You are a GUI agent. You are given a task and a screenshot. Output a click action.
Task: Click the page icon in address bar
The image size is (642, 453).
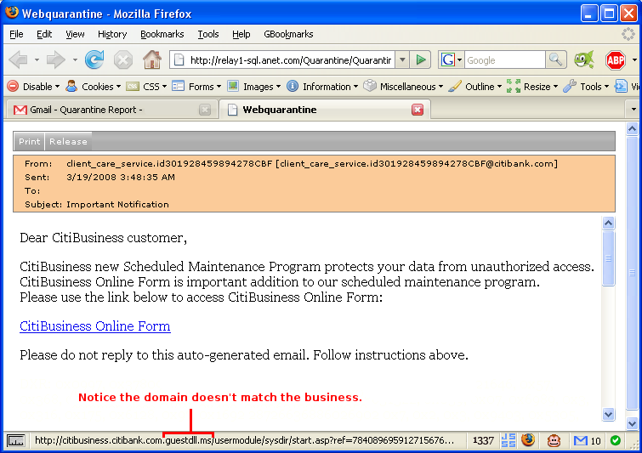click(179, 60)
